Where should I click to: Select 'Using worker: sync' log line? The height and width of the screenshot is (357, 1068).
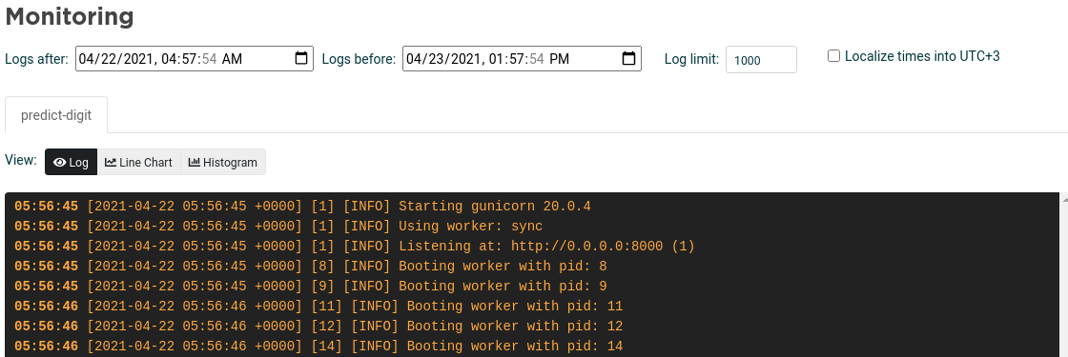(278, 226)
